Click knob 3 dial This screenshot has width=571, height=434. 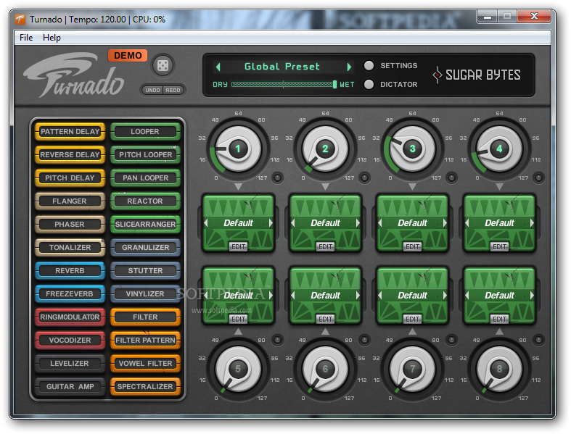point(412,149)
